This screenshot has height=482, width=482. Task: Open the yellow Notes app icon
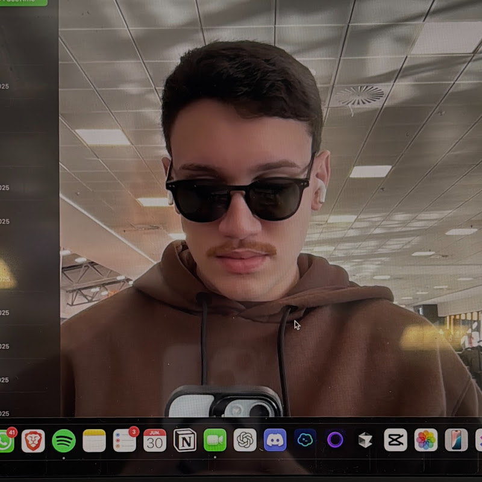[x=94, y=440]
